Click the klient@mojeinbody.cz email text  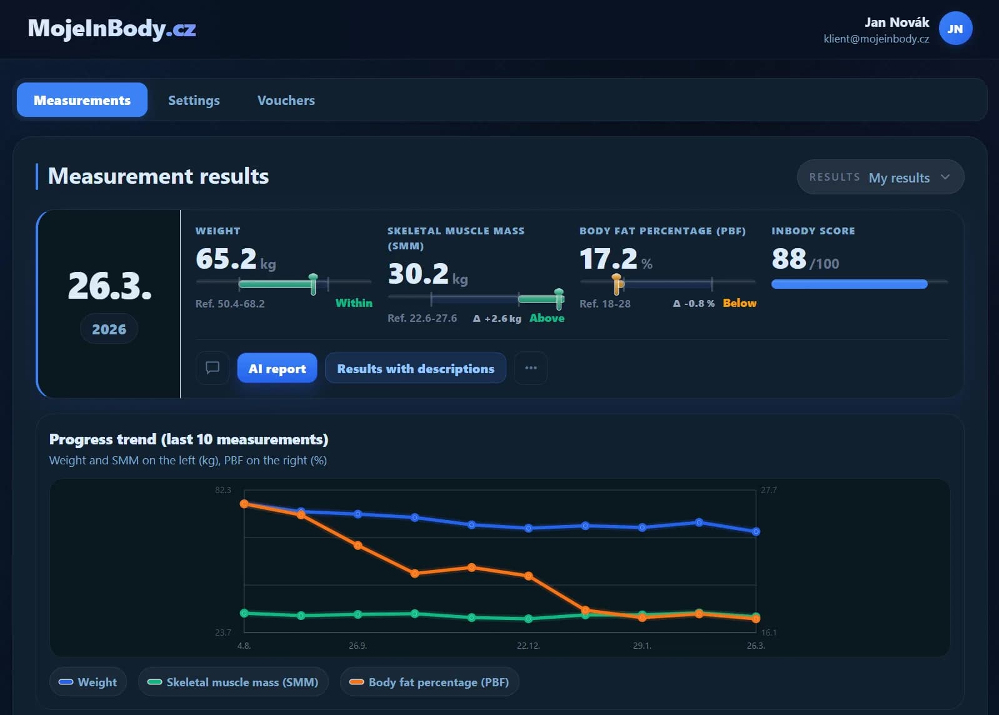[x=876, y=39]
